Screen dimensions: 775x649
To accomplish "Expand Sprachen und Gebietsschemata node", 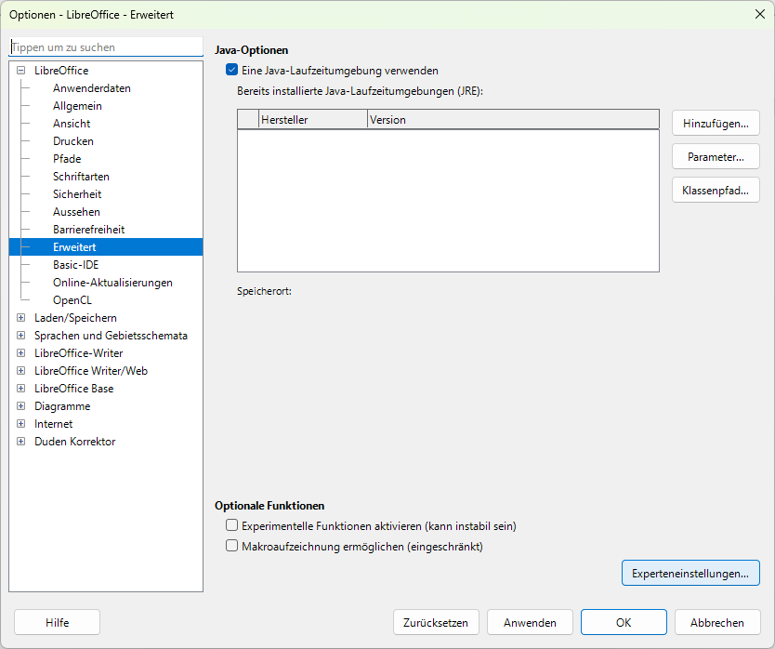I will tap(21, 336).
